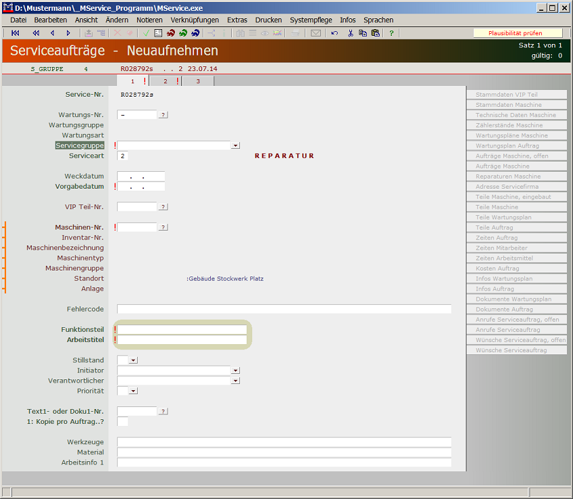
Task: Click the scissors cut icon
Action: pyautogui.click(x=351, y=33)
